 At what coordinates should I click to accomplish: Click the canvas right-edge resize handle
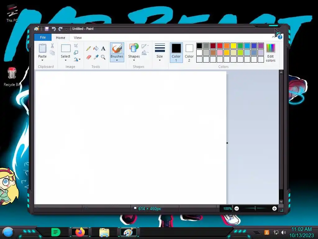pyautogui.click(x=227, y=143)
